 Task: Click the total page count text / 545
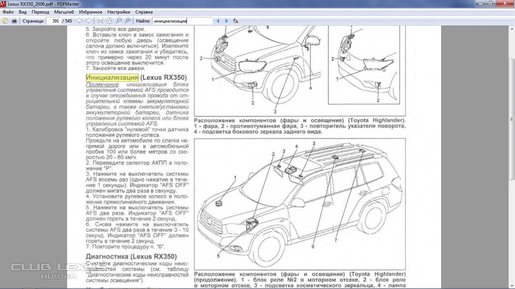click(67, 21)
